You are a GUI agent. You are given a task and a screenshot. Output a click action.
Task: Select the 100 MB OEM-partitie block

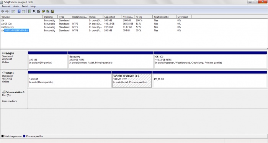click(x=48, y=60)
